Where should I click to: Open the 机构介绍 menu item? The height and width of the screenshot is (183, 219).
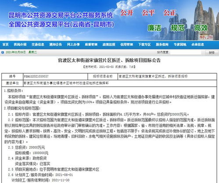20,44
